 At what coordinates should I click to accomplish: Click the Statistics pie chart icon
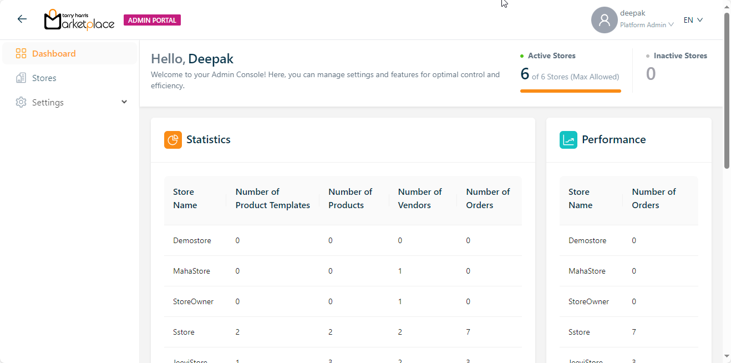coord(173,140)
